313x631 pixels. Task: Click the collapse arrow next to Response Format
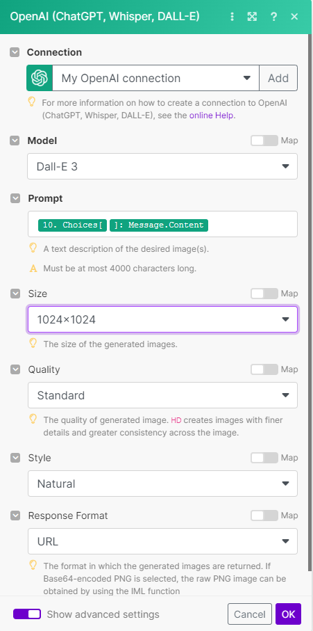coord(15,516)
